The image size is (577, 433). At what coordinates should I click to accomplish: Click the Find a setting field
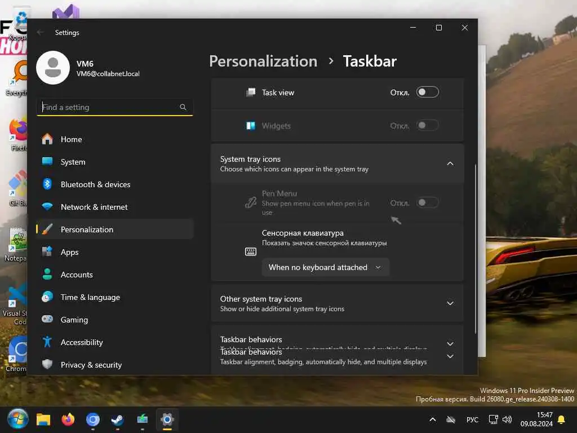coord(114,107)
